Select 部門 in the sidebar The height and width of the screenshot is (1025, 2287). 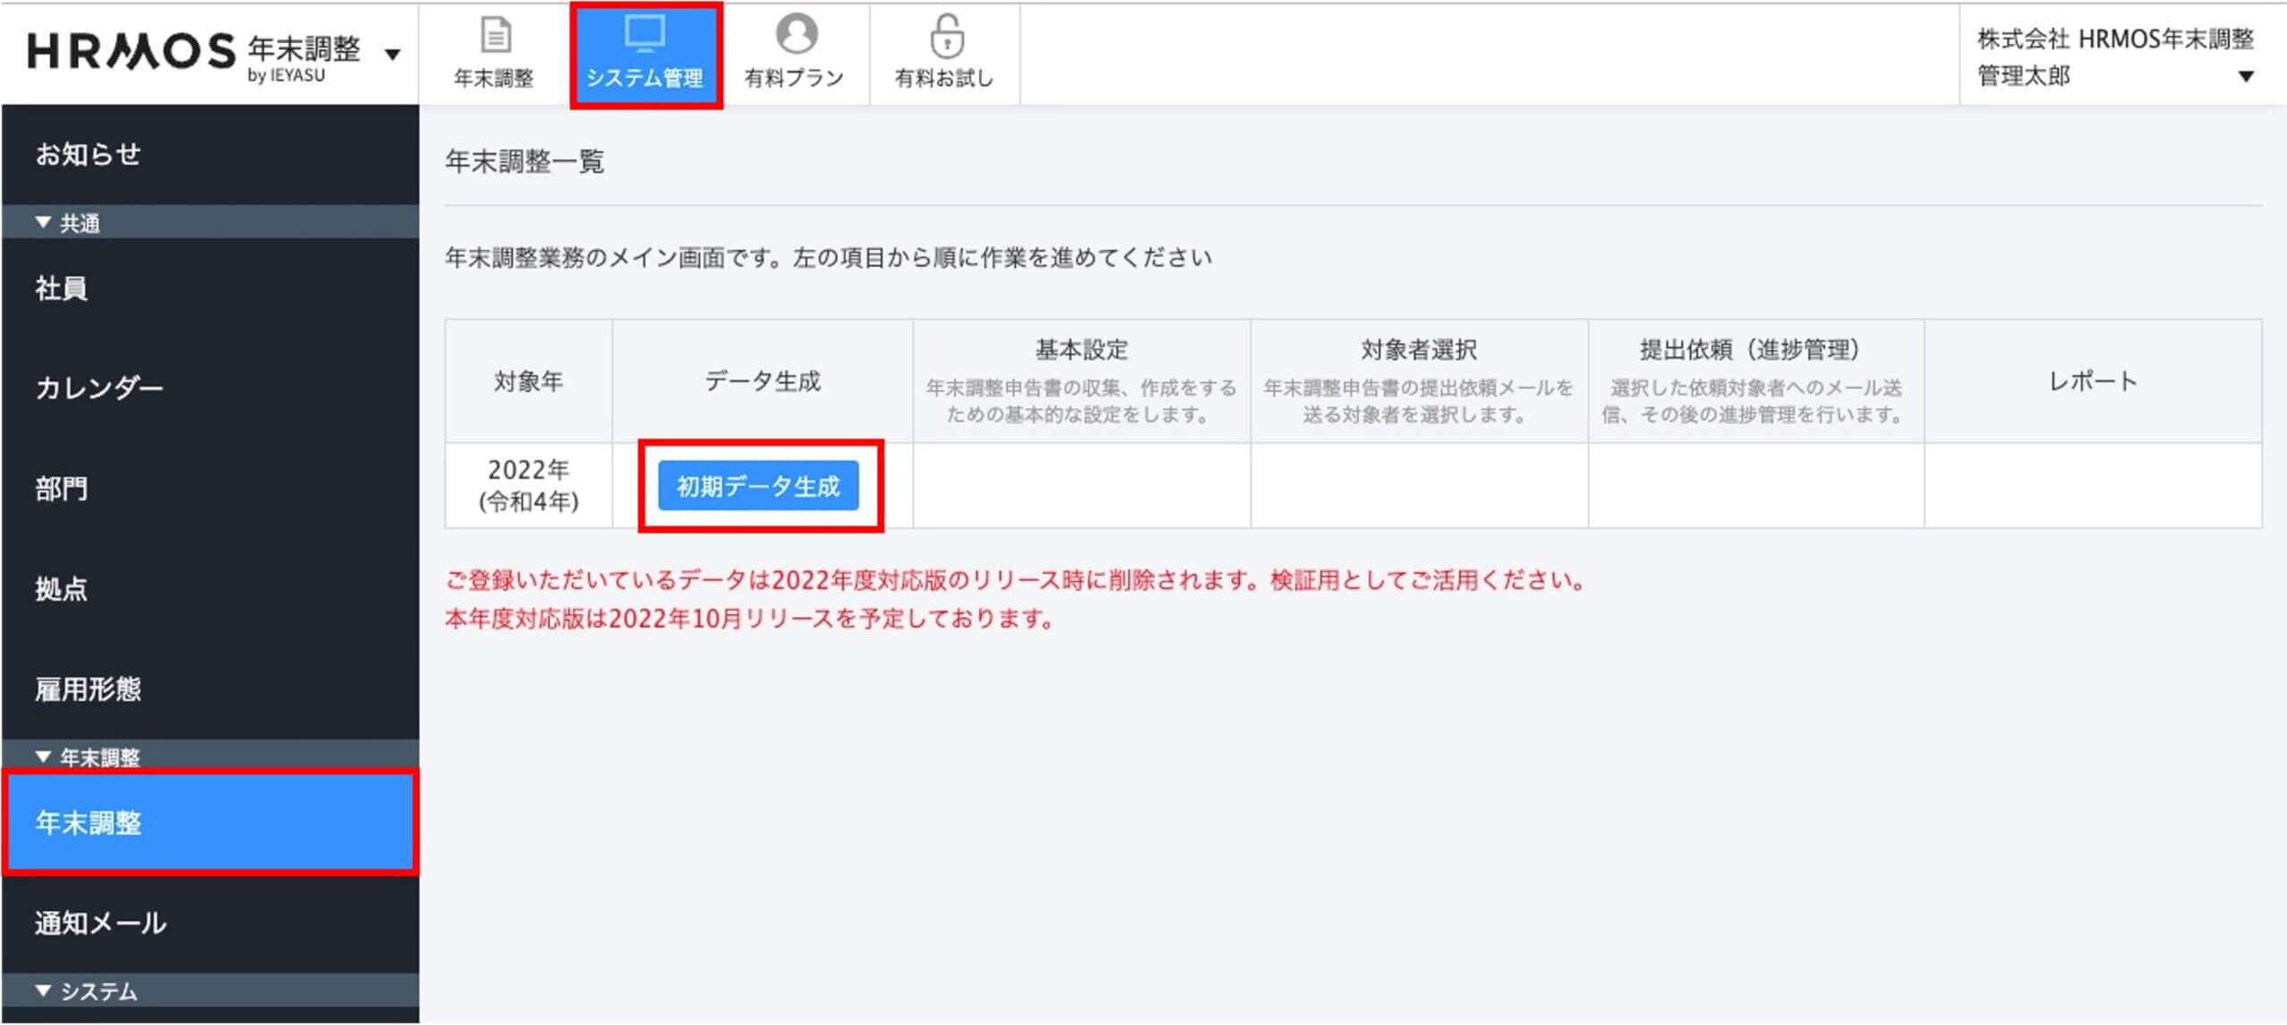tap(61, 488)
